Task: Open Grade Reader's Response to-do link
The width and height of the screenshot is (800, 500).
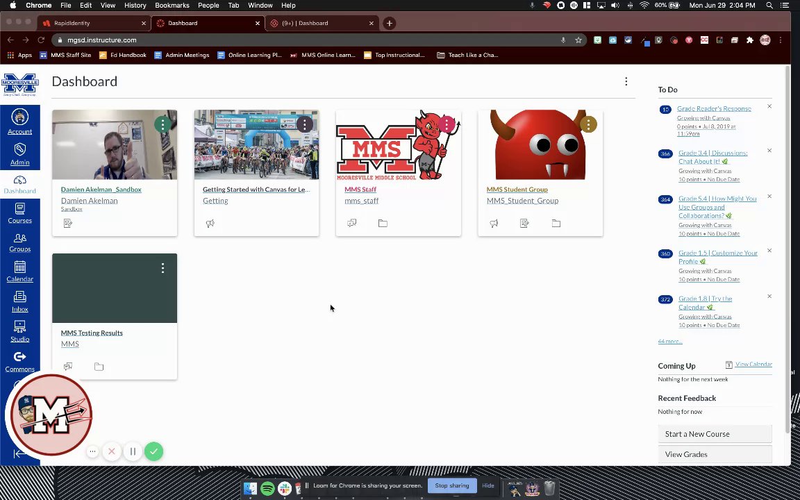Action: click(714, 108)
